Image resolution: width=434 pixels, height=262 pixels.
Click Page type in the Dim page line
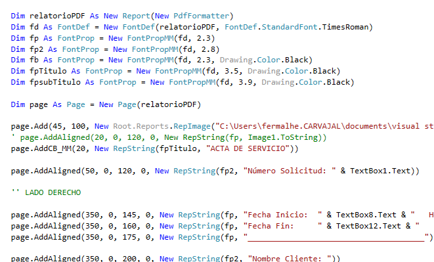[76, 104]
